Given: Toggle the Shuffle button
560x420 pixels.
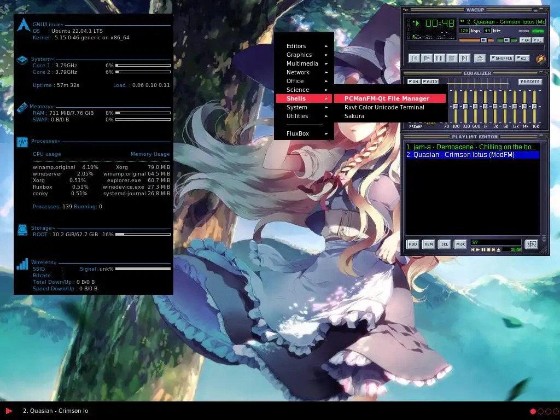Looking at the screenshot, I should [502, 58].
